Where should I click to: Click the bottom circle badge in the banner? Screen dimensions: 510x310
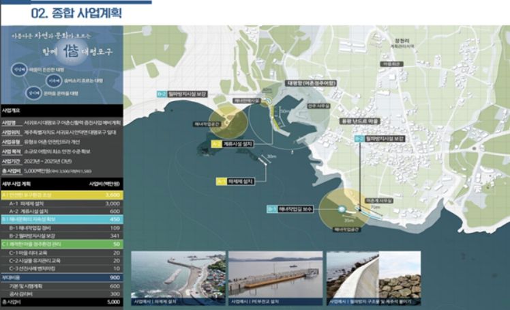click(34, 93)
